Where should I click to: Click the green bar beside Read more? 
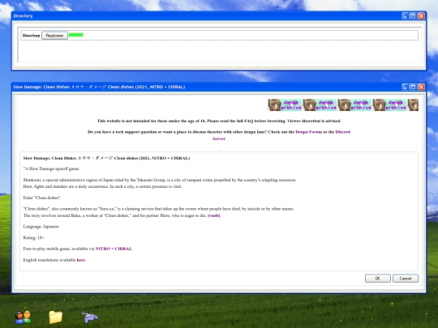click(76, 35)
